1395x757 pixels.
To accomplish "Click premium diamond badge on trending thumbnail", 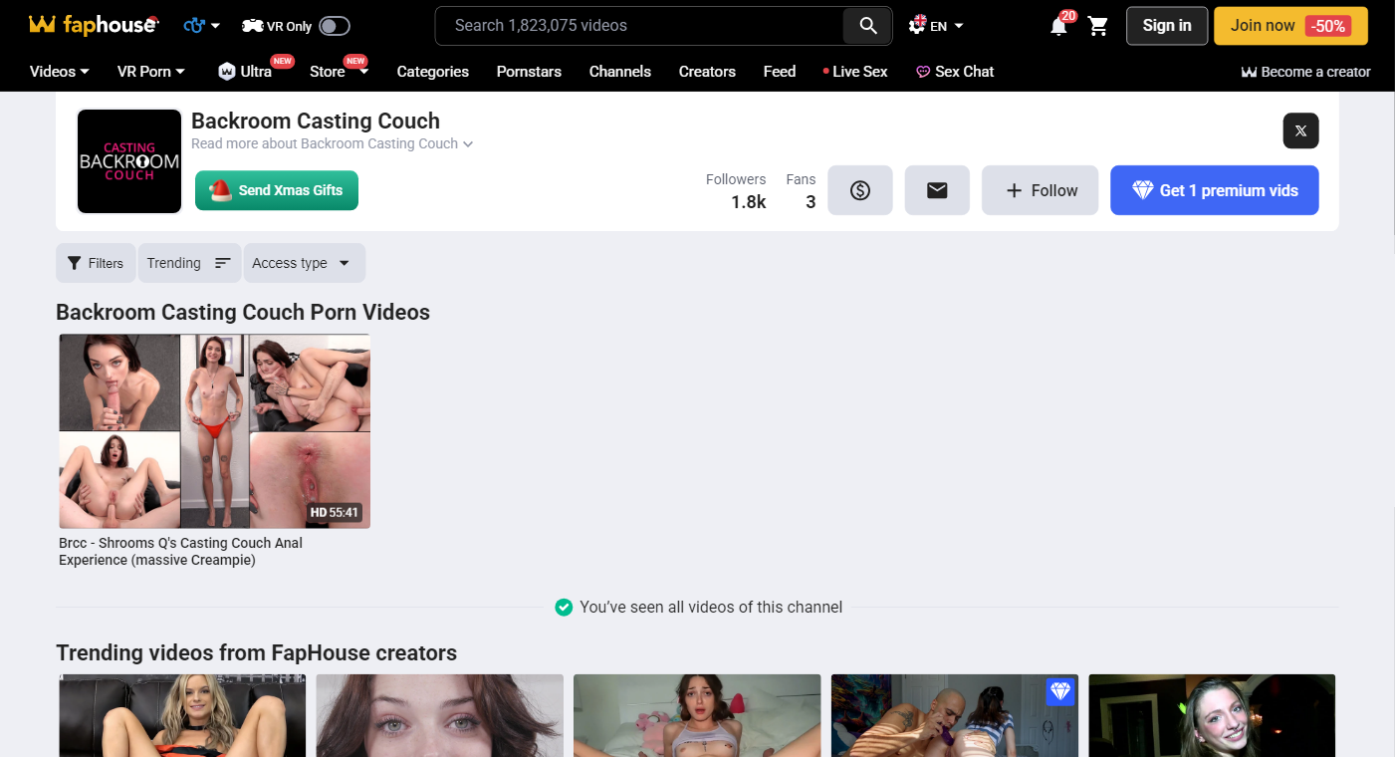I will pos(1061,691).
